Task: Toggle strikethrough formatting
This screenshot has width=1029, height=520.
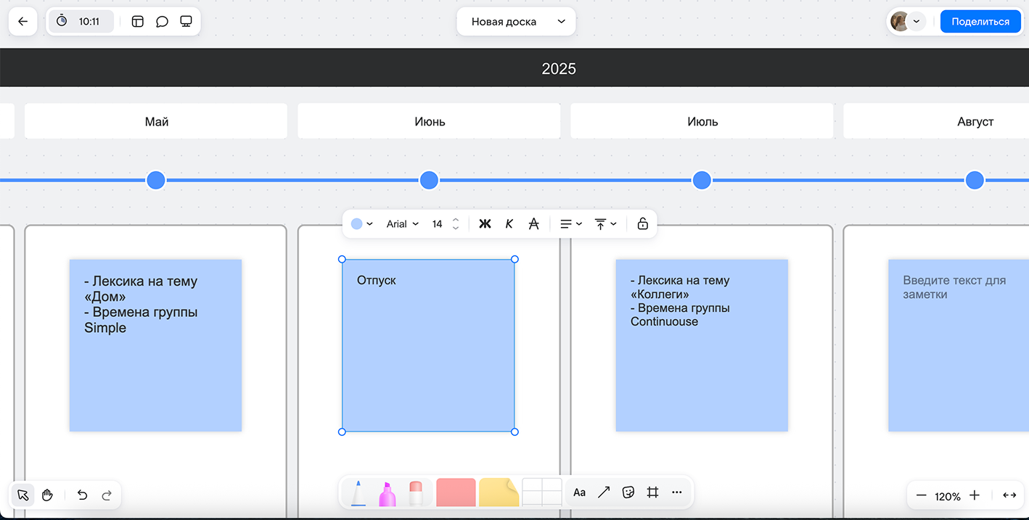Action: pos(534,224)
